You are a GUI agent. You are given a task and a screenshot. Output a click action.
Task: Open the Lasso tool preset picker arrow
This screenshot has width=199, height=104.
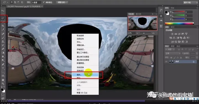(8, 2)
